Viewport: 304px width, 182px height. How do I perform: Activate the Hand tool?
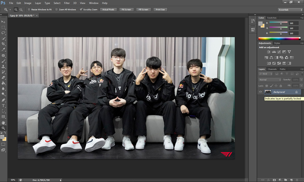coord(3,122)
